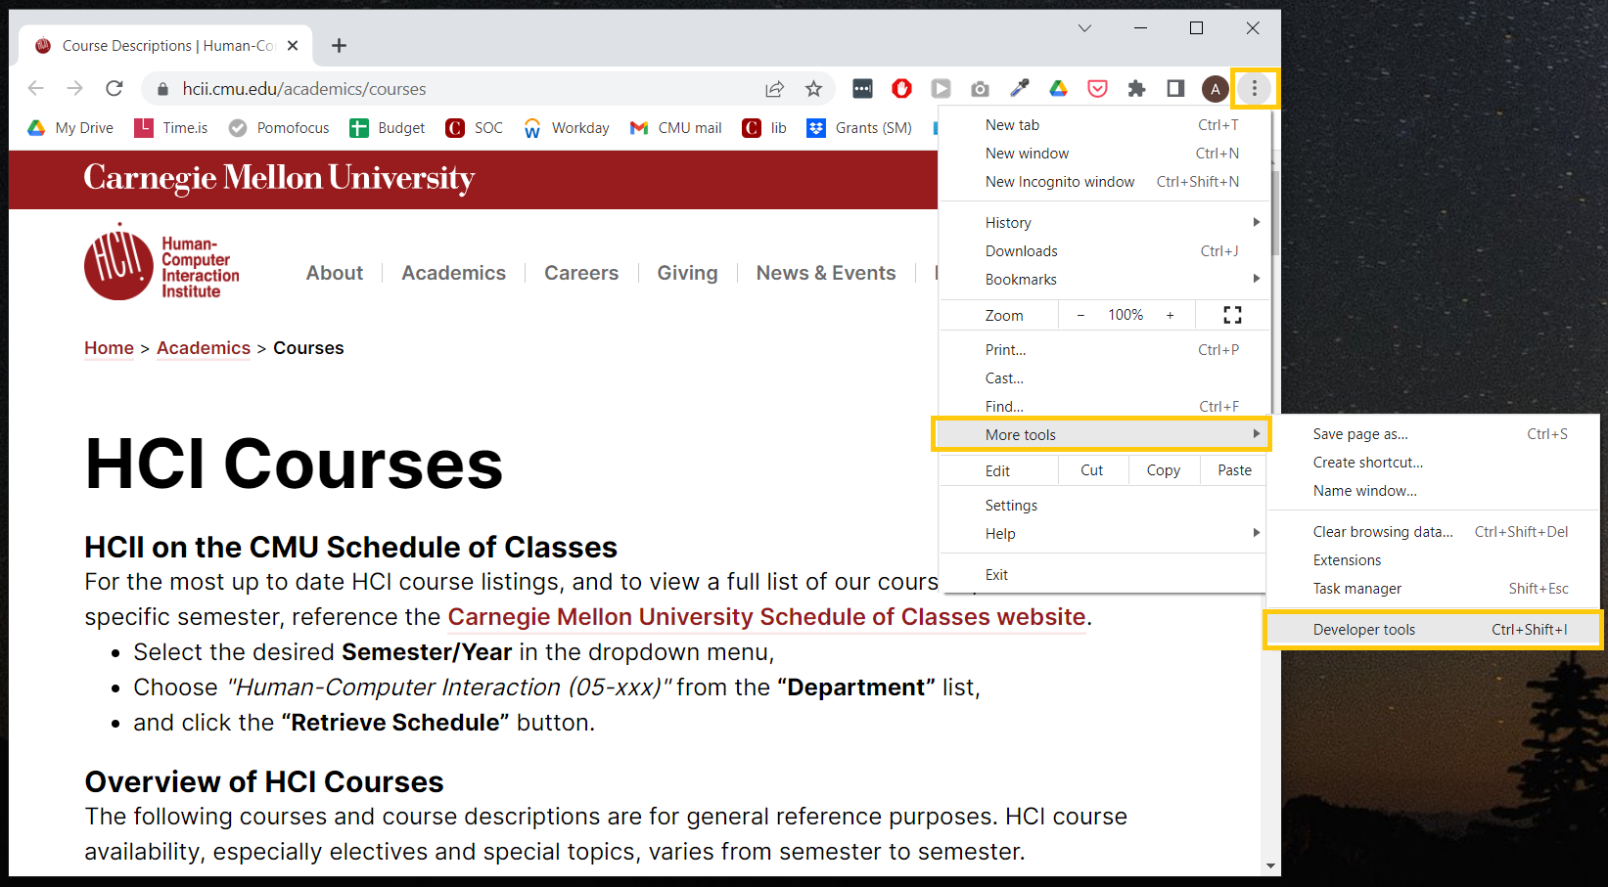Screen dimensions: 1608x887
Task: Choose Cast... from menu
Action: coord(1104,378)
